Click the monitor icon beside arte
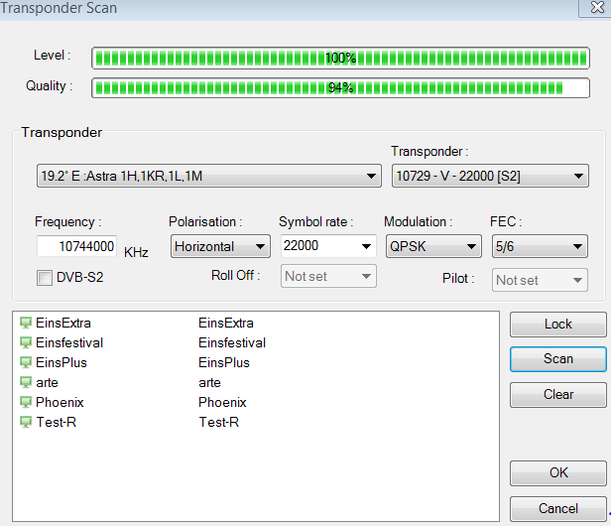Screen dimensions: 611x526 pyautogui.click(x=26, y=382)
